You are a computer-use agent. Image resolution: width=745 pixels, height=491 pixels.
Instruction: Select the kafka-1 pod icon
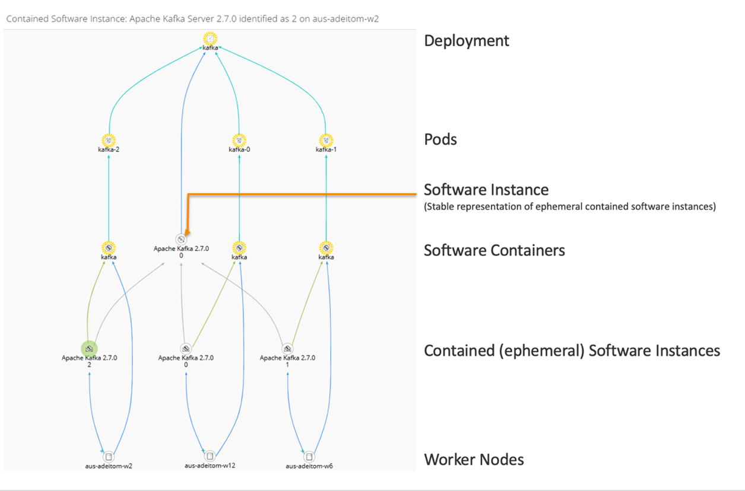pyautogui.click(x=326, y=141)
